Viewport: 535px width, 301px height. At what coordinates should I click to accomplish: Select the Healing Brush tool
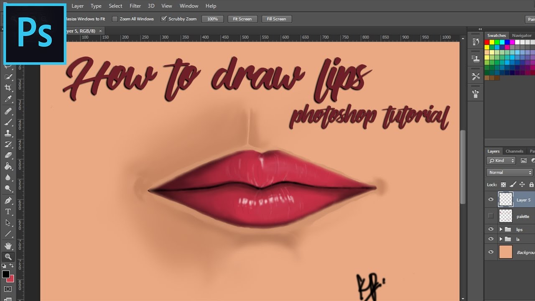tap(8, 111)
